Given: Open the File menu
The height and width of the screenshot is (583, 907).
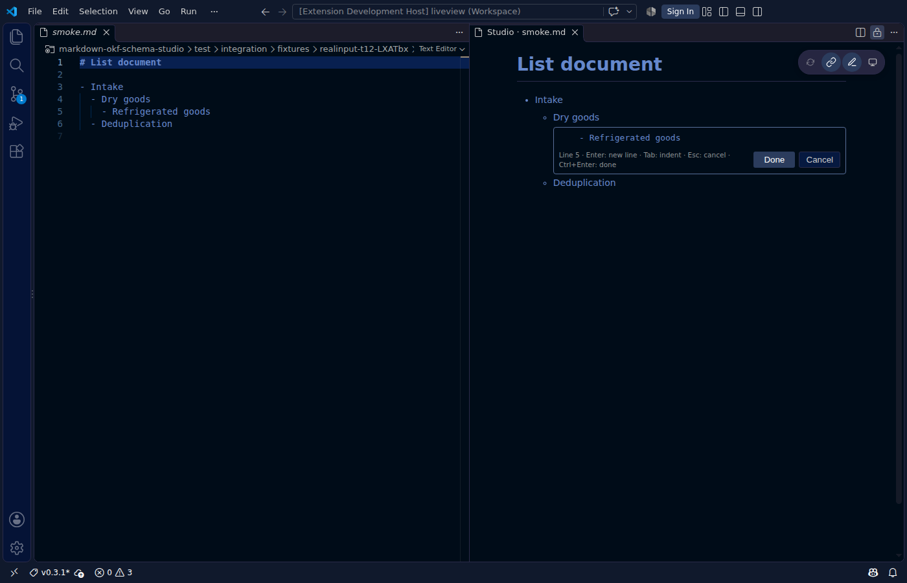Looking at the screenshot, I should [x=35, y=12].
